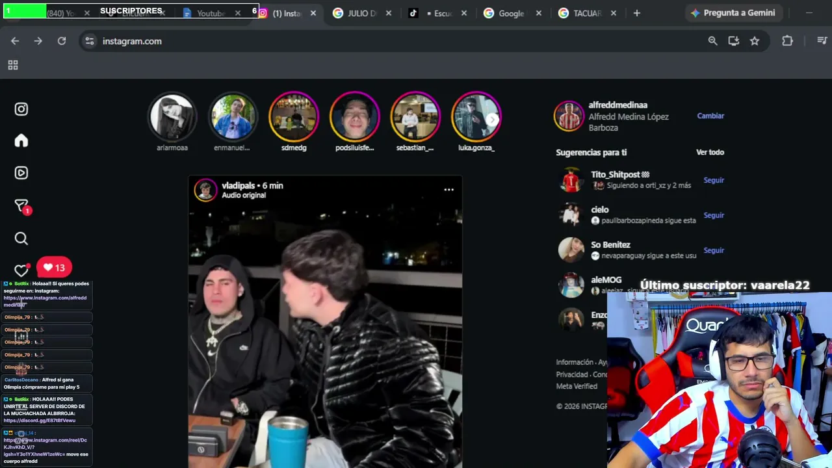Open the discord.gg link in chat overlay
832x468 pixels.
[x=40, y=421]
